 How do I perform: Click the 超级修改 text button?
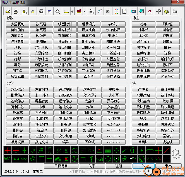point(18,89)
